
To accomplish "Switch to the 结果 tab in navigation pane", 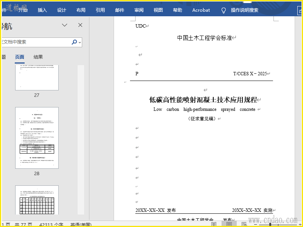I will (38, 57).
